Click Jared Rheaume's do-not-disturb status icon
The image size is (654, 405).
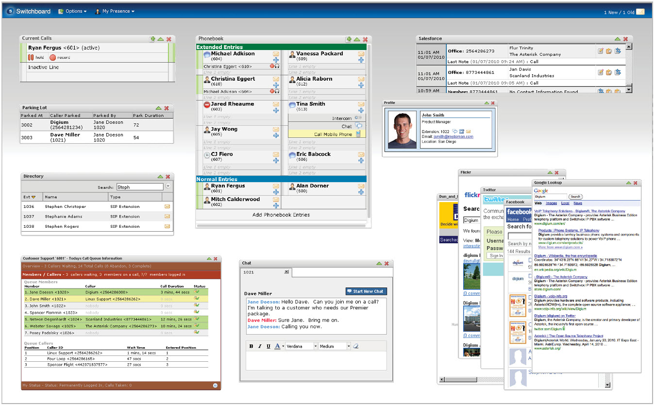[x=207, y=104]
